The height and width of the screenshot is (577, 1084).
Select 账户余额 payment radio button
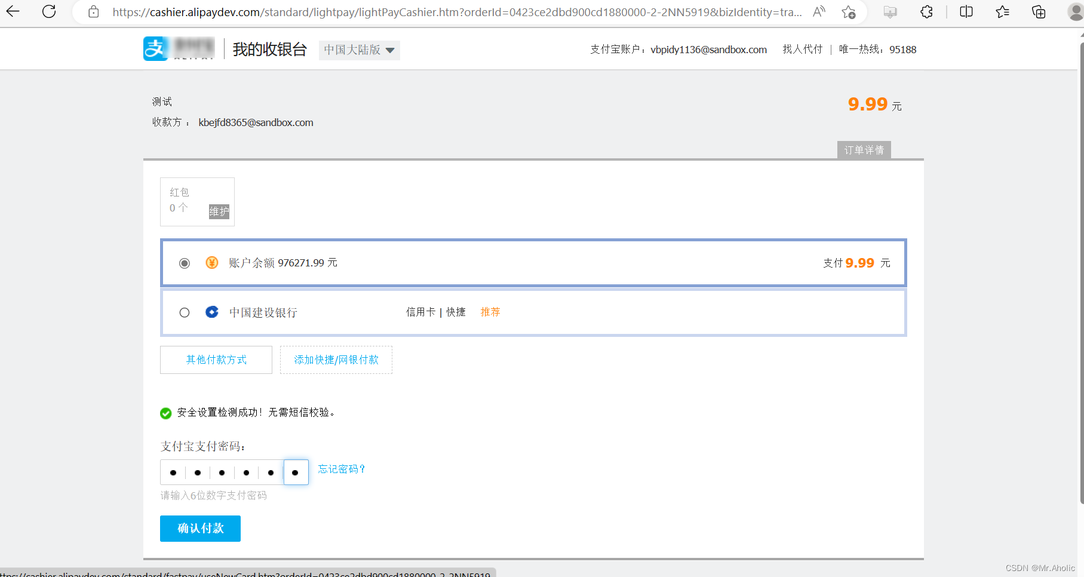point(185,263)
